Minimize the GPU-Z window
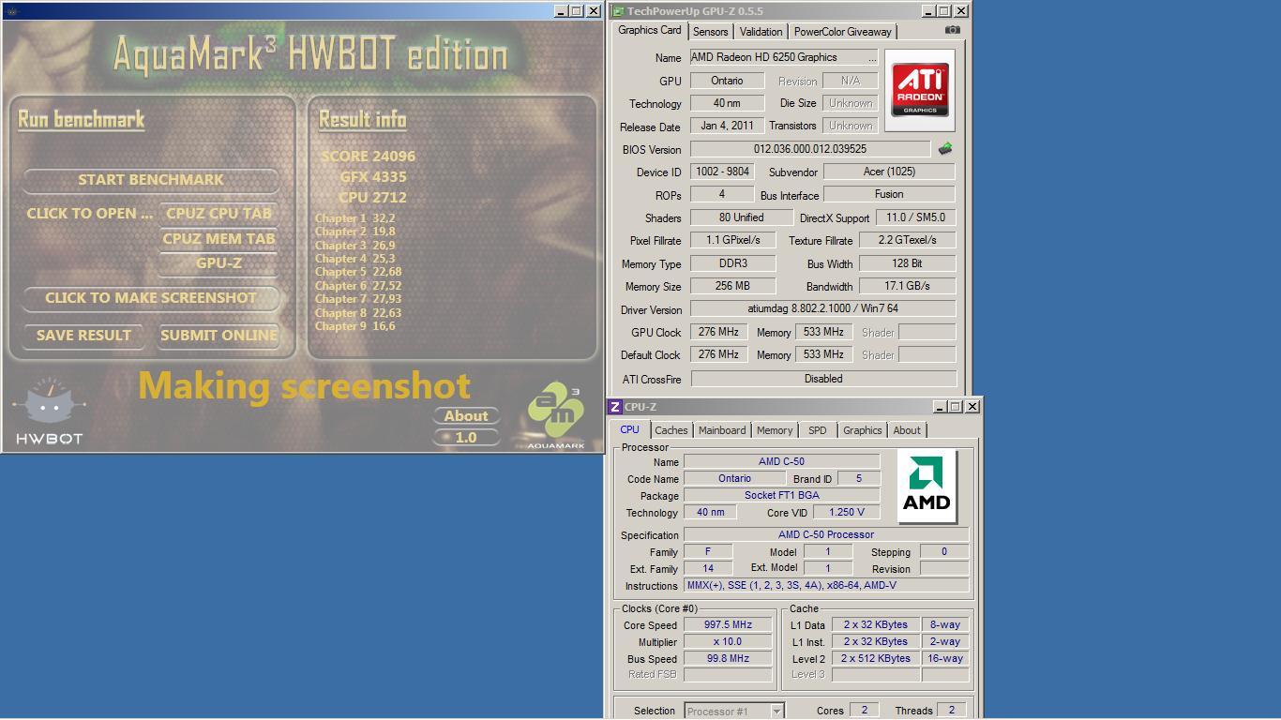The image size is (1281, 720). (927, 11)
